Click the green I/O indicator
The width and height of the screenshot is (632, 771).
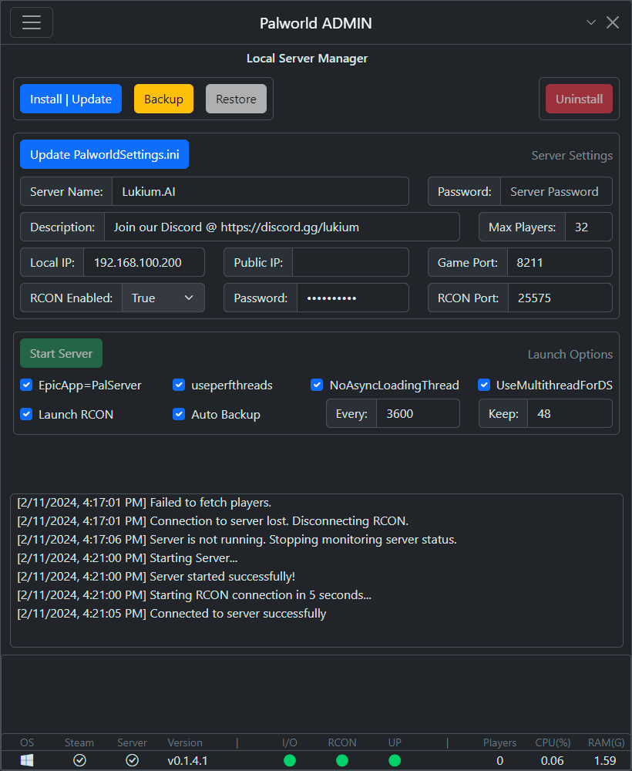(x=290, y=761)
